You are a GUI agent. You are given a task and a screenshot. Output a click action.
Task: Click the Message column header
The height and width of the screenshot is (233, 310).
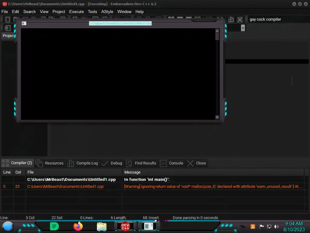point(213,172)
